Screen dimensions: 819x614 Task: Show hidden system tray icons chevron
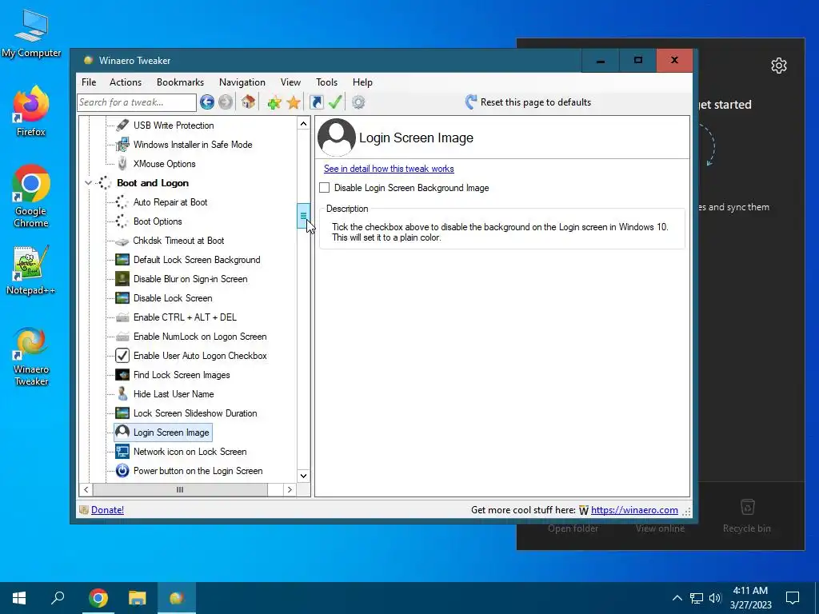[x=677, y=598]
